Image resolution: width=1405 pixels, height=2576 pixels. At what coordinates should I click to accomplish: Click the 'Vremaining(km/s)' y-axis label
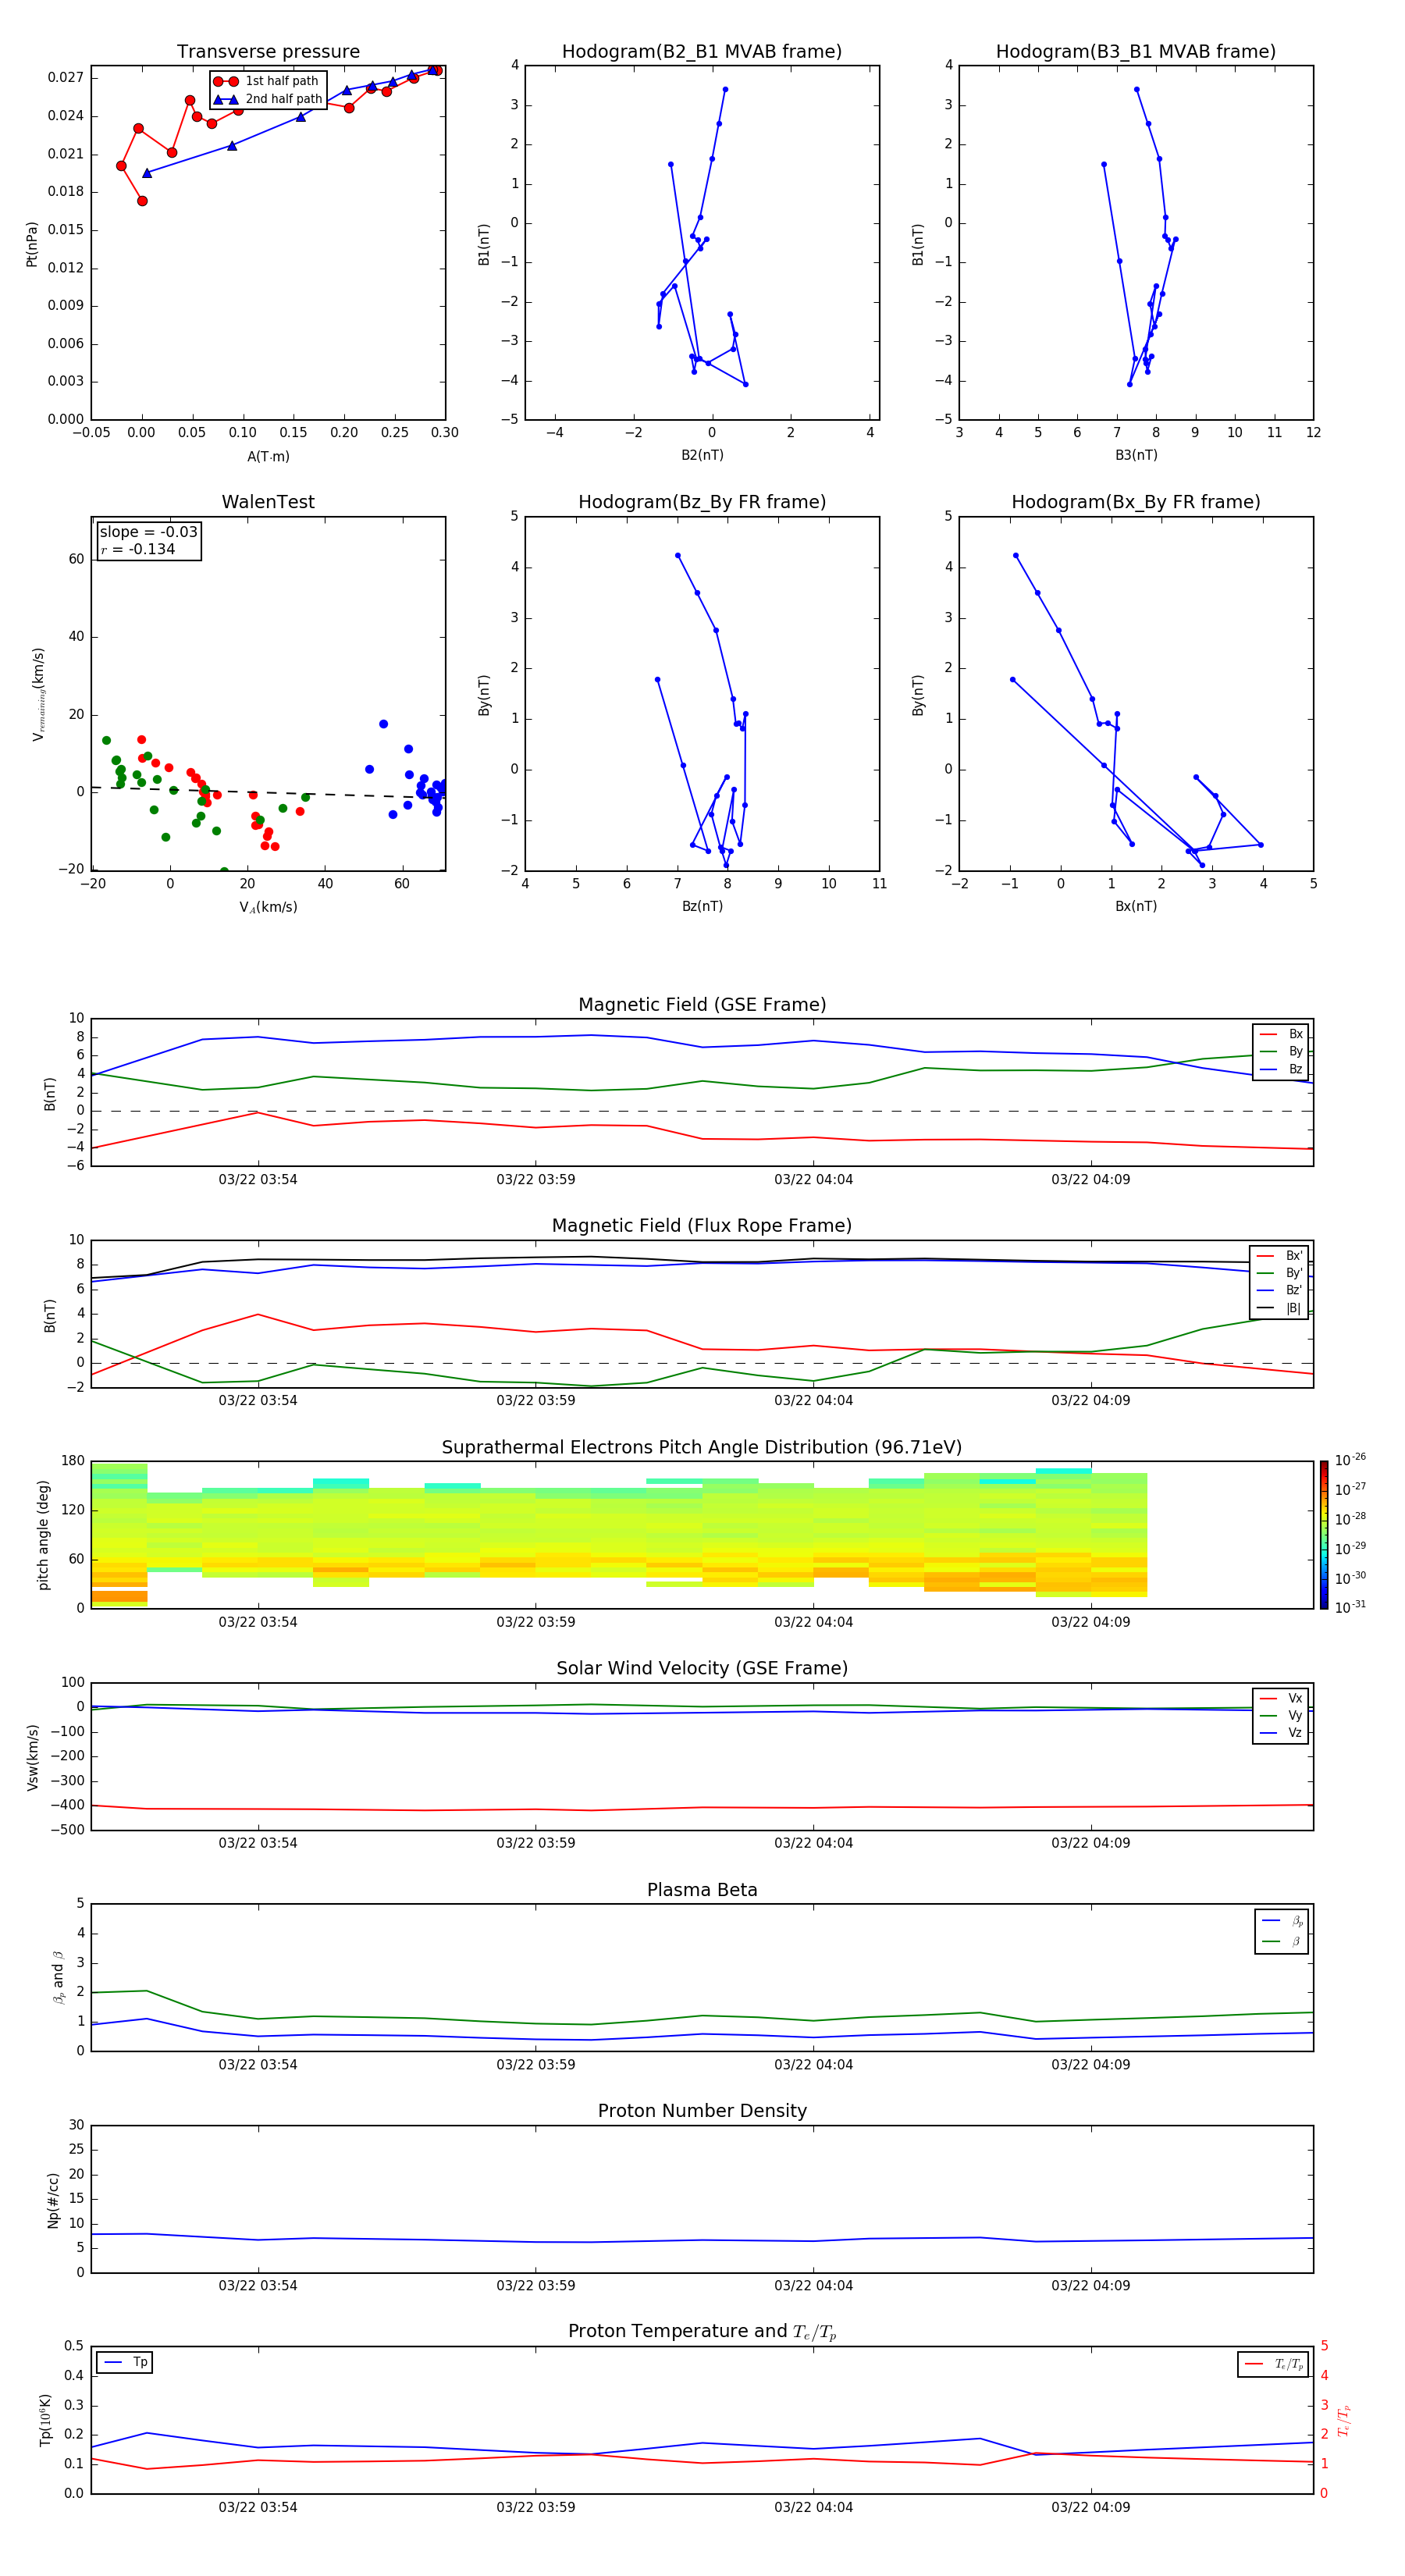pyautogui.click(x=38, y=694)
